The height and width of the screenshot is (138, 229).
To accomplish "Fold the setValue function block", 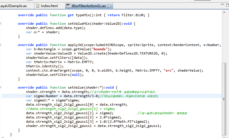I will click(x=1, y=87).
